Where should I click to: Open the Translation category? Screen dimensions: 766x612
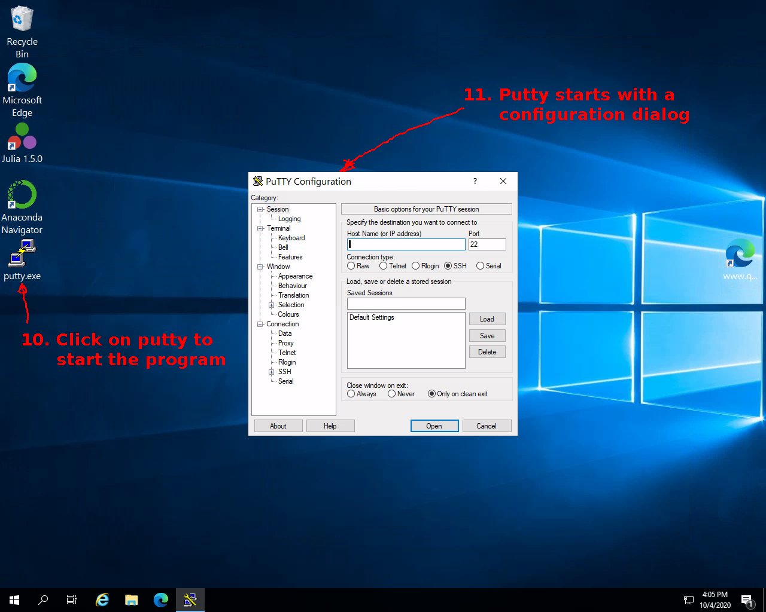294,295
